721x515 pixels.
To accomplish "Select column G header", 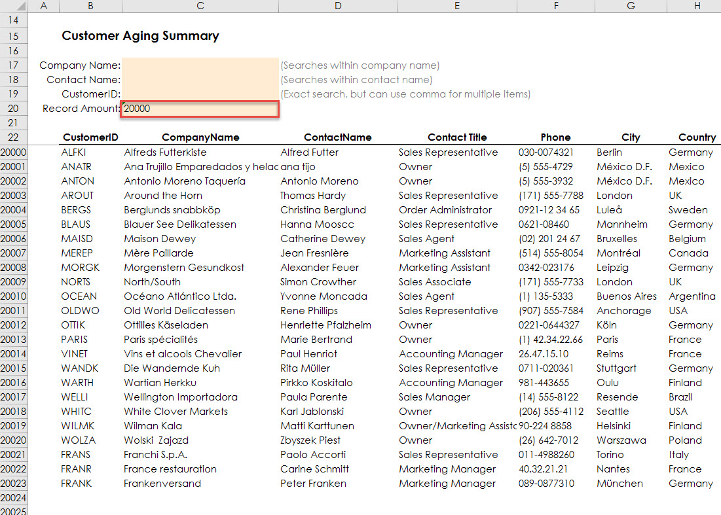I will (x=631, y=6).
